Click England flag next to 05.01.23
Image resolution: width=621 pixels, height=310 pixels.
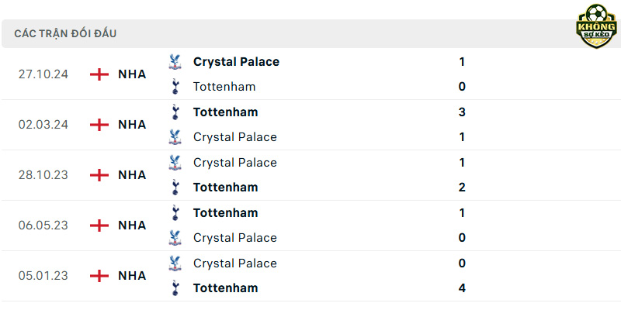99,276
